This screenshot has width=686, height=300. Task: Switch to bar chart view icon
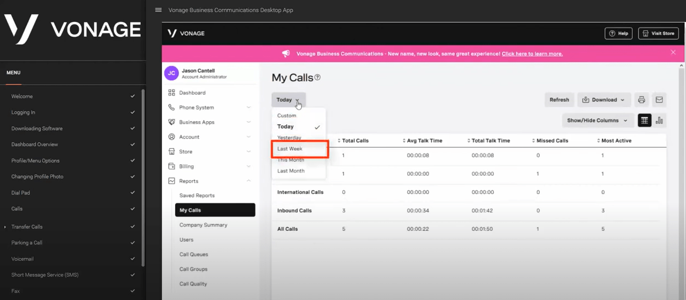pos(659,120)
